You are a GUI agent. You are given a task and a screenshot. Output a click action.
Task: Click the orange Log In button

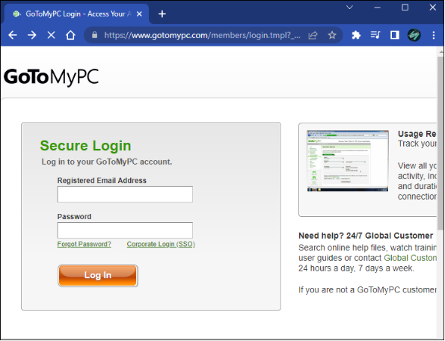coord(98,275)
